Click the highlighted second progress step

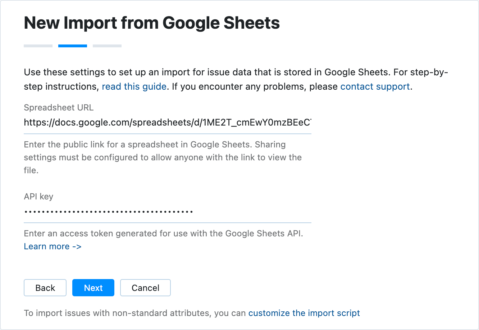[x=72, y=46]
